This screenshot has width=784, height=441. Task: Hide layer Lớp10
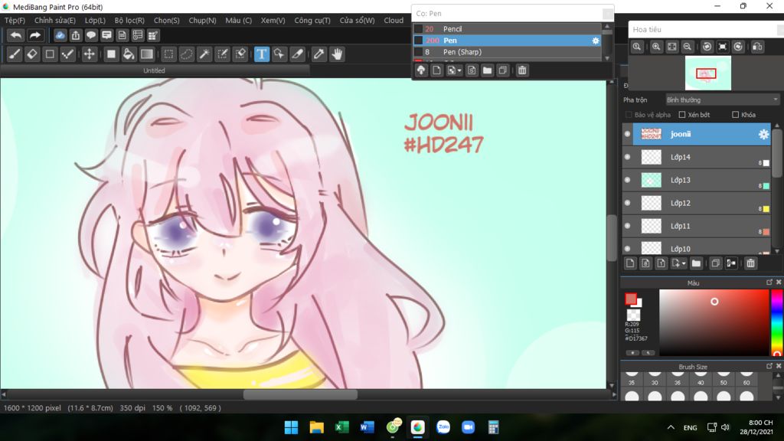628,248
